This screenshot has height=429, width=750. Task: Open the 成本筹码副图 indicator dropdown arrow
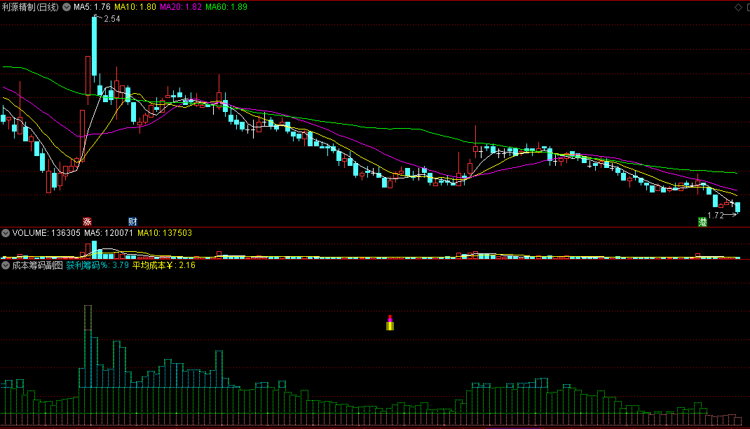(6, 265)
